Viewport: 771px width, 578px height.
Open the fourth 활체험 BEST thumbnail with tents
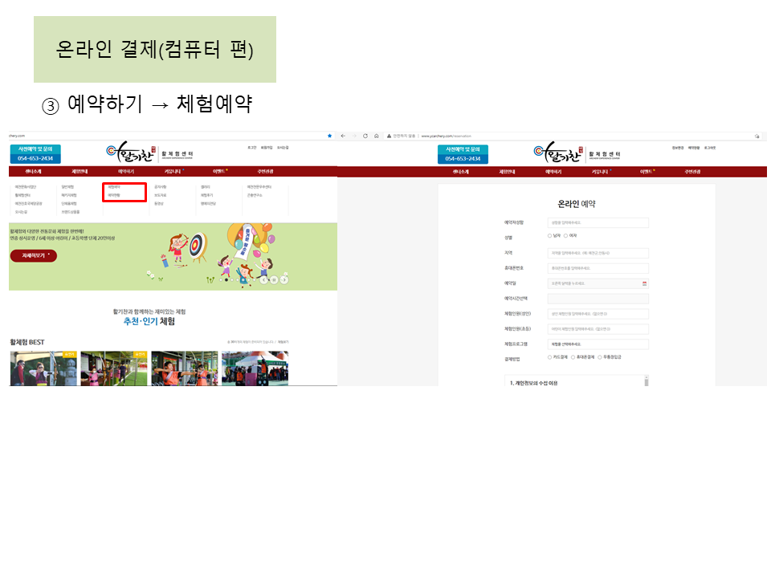point(255,368)
